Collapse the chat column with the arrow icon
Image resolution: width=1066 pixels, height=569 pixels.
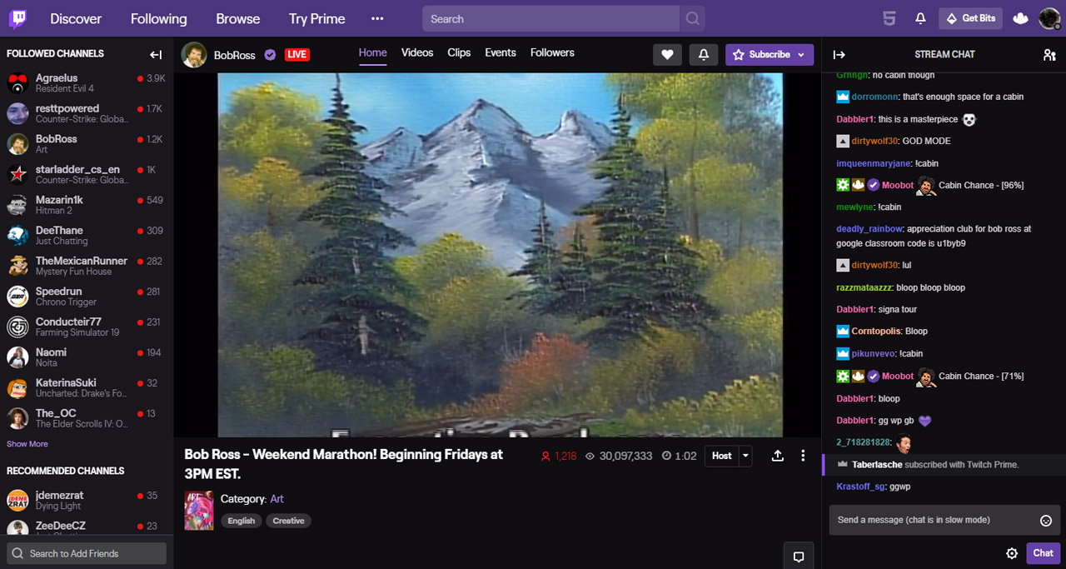click(837, 54)
